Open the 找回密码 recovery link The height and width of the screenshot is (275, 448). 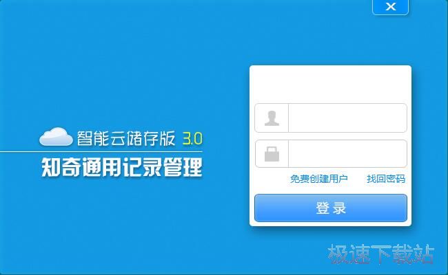point(386,179)
